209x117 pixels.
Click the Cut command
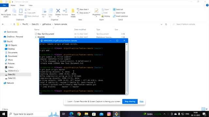[27, 9]
